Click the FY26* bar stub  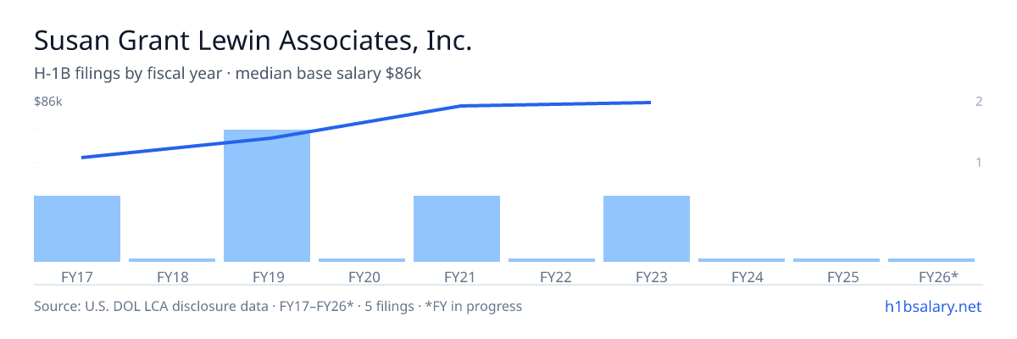tap(931, 260)
